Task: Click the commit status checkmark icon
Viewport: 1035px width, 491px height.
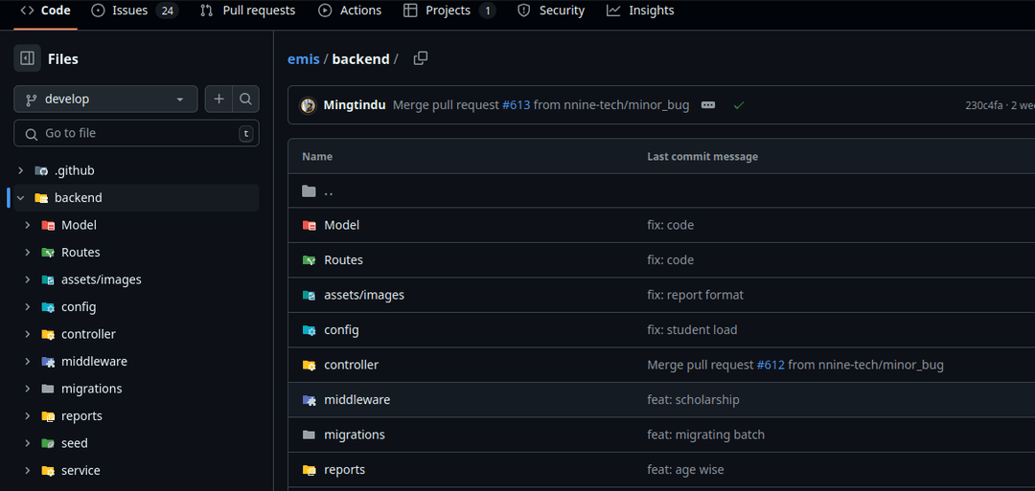Action: point(738,105)
